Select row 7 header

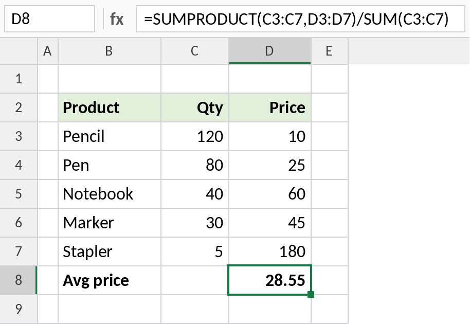pos(19,251)
